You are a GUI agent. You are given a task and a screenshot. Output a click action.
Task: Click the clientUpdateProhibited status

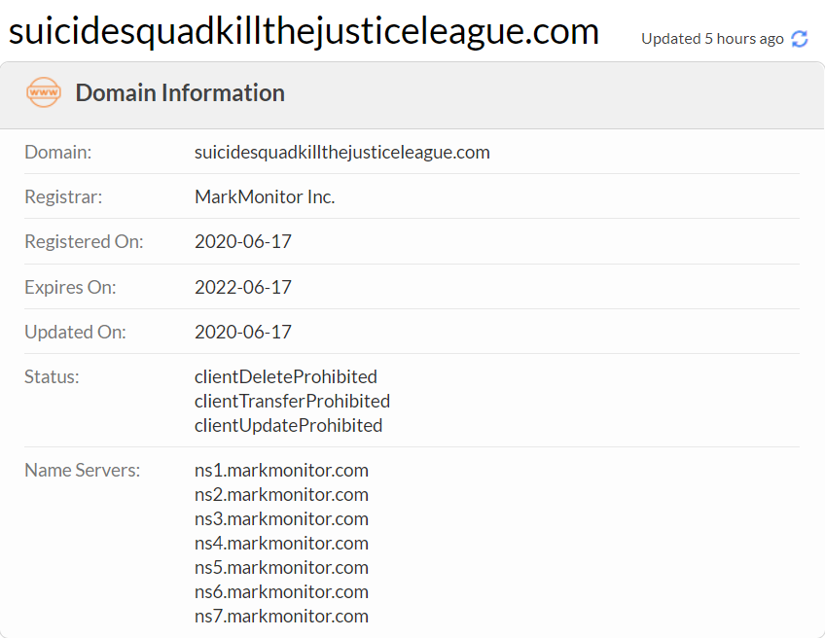[x=288, y=426]
